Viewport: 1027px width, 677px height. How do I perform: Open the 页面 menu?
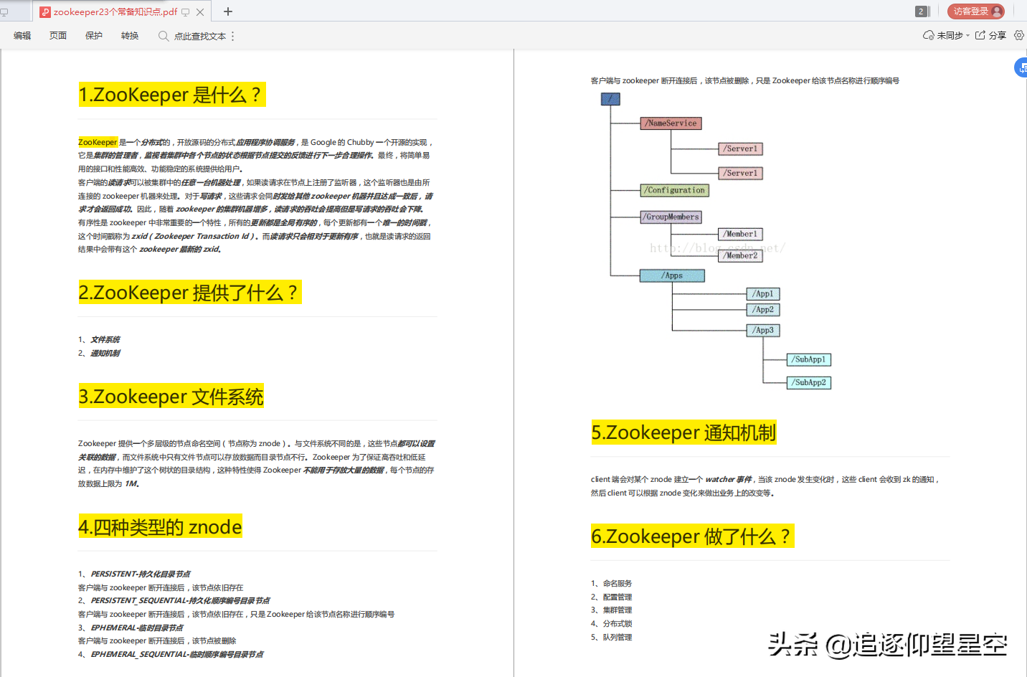click(58, 36)
